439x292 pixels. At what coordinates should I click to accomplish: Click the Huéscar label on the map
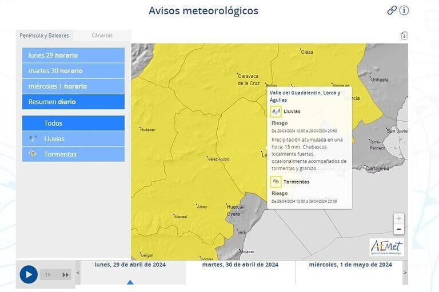(x=147, y=130)
